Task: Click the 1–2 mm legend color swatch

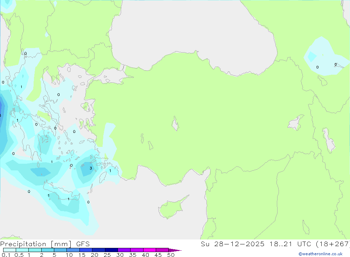Action: 35,250
